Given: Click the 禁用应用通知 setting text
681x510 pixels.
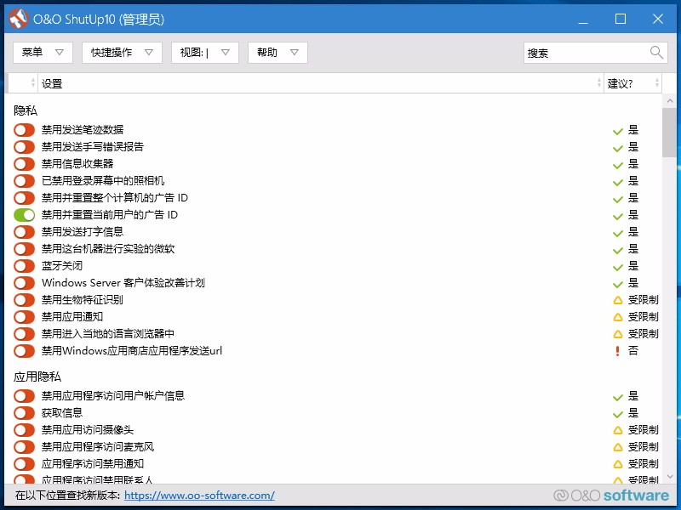Looking at the screenshot, I should click(72, 316).
